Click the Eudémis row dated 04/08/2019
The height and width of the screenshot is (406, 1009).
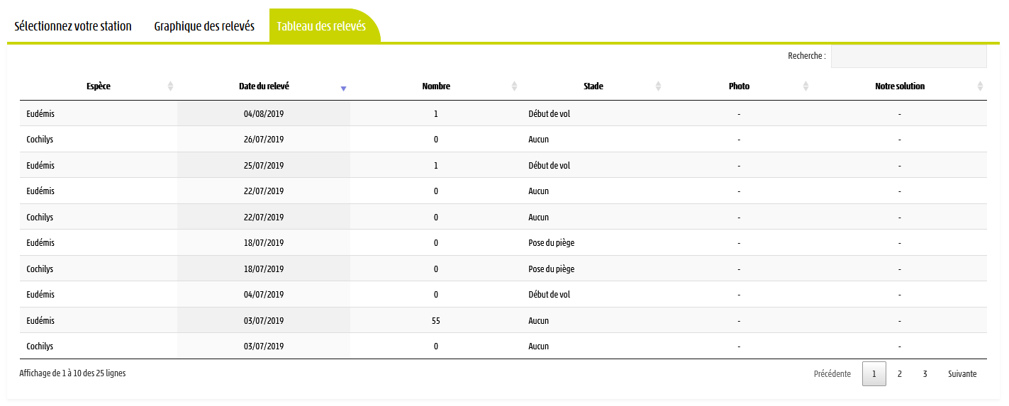503,113
